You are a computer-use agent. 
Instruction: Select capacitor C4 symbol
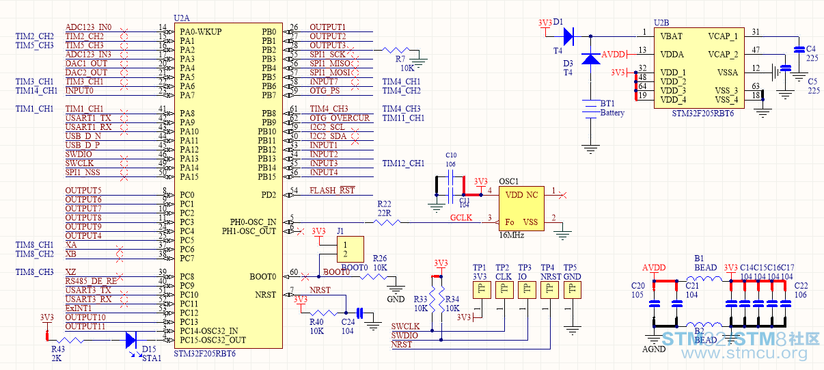click(x=798, y=49)
